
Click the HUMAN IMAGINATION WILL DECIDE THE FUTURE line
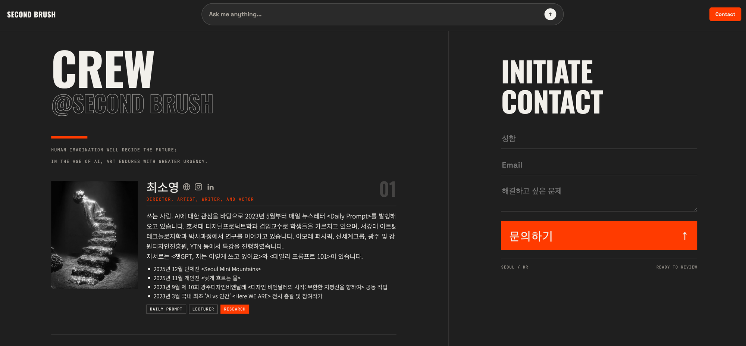click(x=114, y=150)
